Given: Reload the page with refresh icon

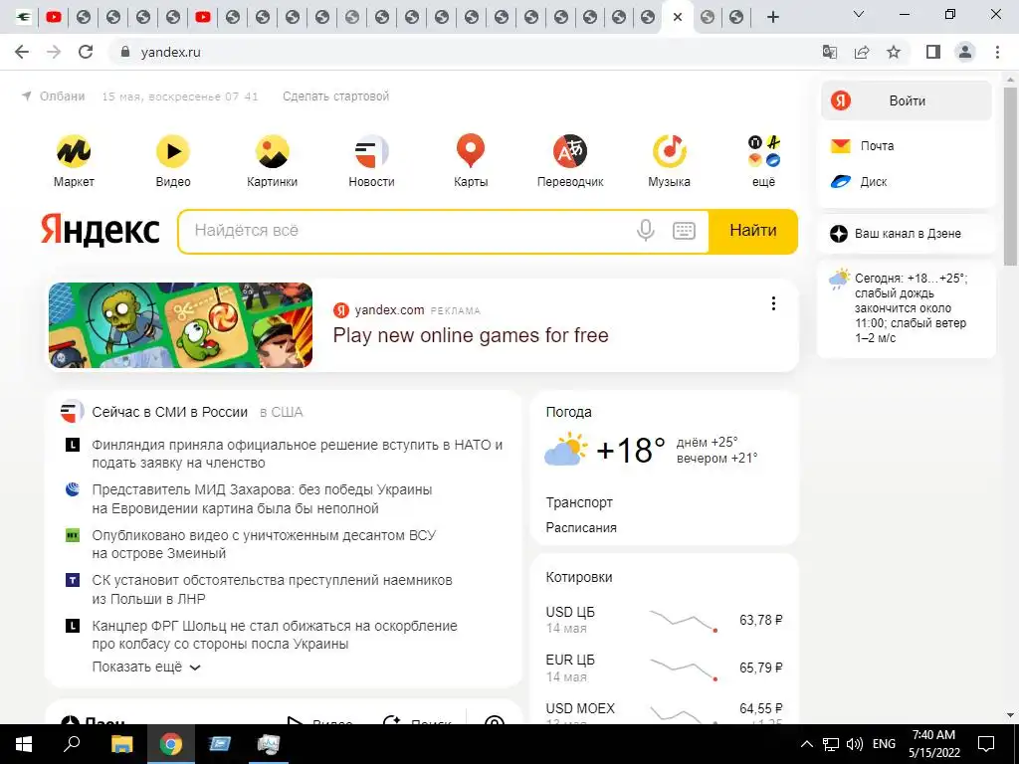Looking at the screenshot, I should pyautogui.click(x=86, y=52).
